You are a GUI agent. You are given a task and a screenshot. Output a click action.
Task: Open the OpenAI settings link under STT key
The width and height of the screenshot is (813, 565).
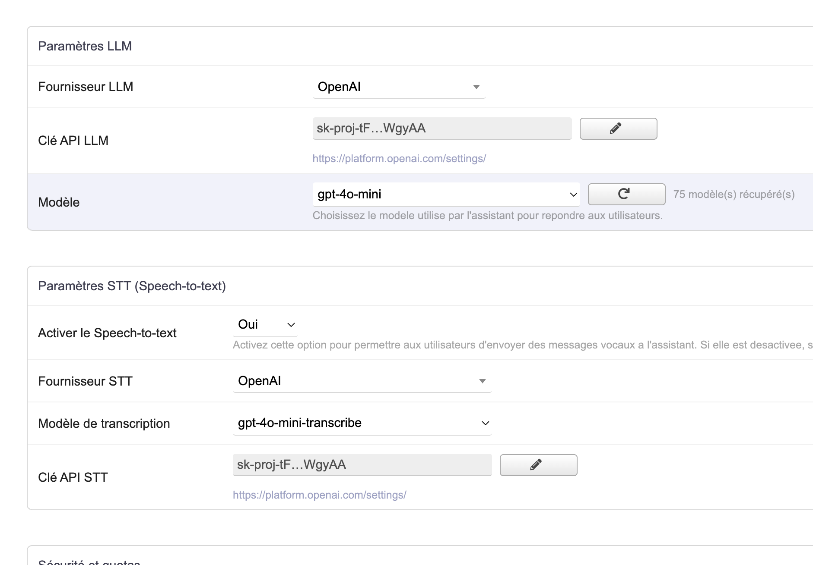tap(319, 495)
